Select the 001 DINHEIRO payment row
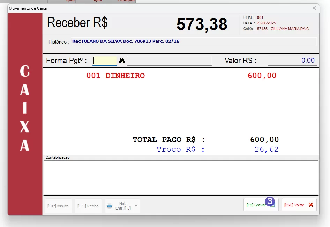The height and width of the screenshot is (227, 330). point(115,76)
